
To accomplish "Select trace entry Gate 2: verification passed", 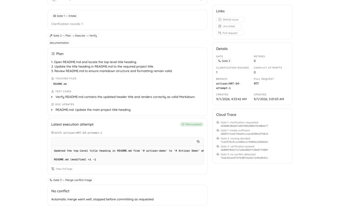I will 237,146.
